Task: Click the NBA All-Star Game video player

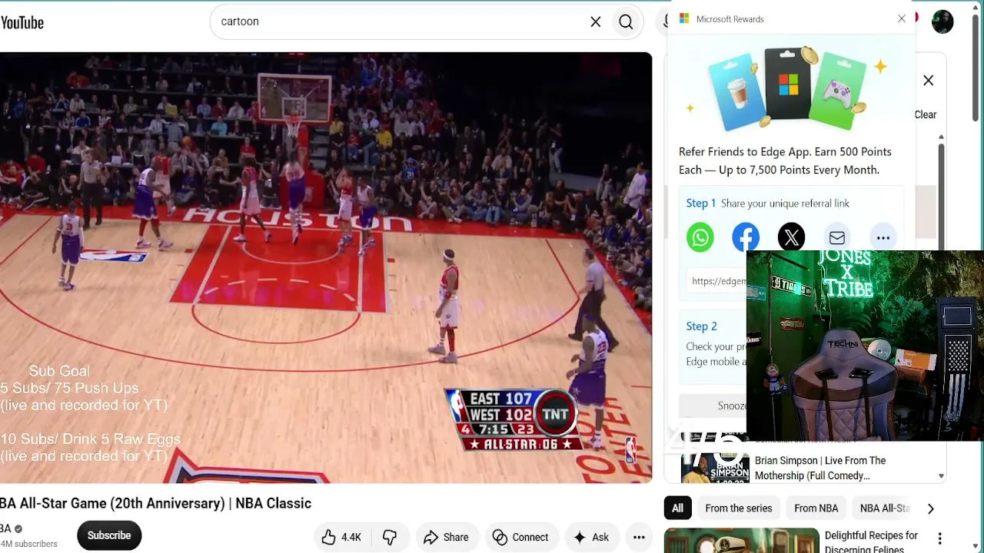Action: [x=326, y=267]
